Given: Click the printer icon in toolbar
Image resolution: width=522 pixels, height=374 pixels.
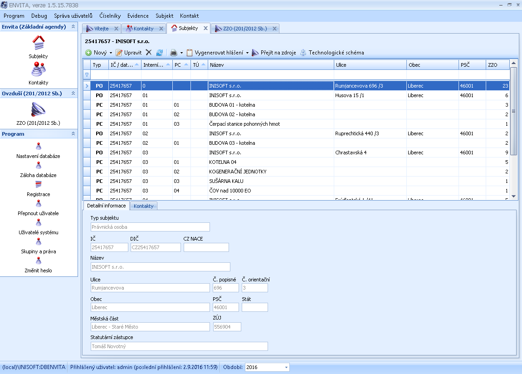Looking at the screenshot, I should click(x=173, y=53).
